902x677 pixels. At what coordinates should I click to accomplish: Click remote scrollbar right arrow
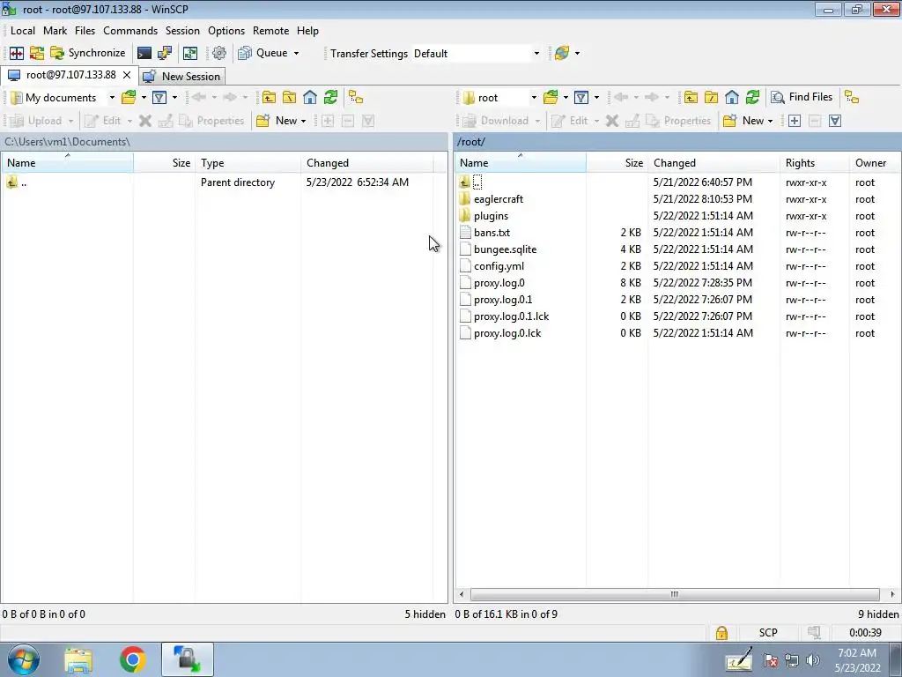[x=892, y=594]
